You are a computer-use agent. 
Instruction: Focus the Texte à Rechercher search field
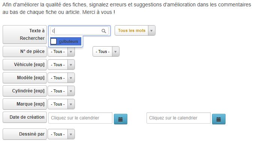79,31
